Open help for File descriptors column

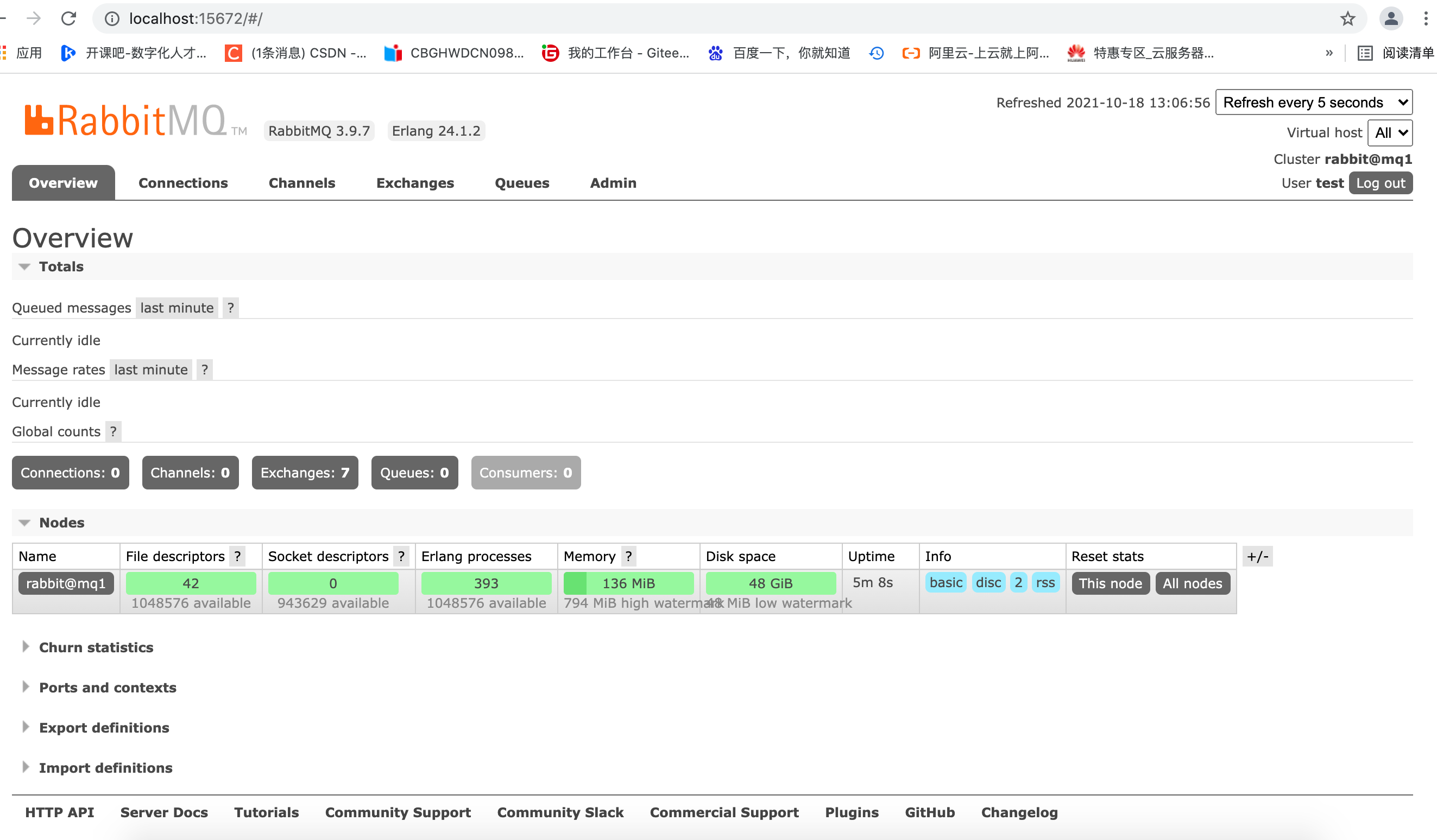click(238, 556)
